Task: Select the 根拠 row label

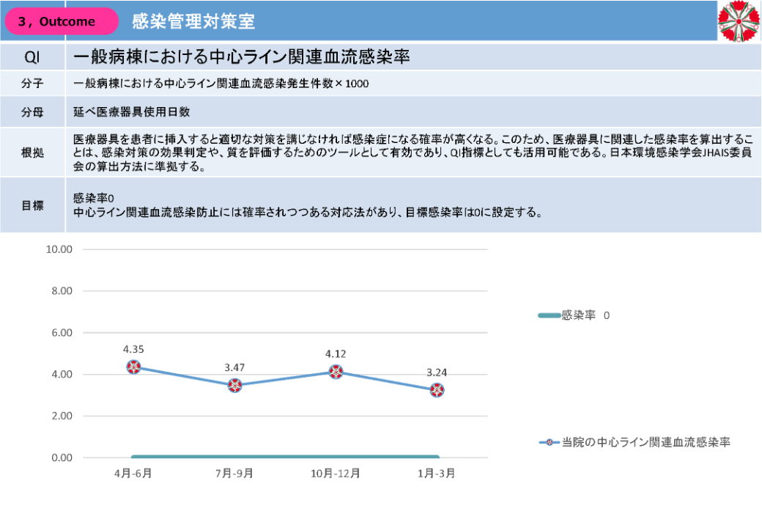Action: coord(33,153)
